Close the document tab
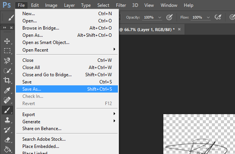The height and width of the screenshot is (154, 235). coord(179,29)
